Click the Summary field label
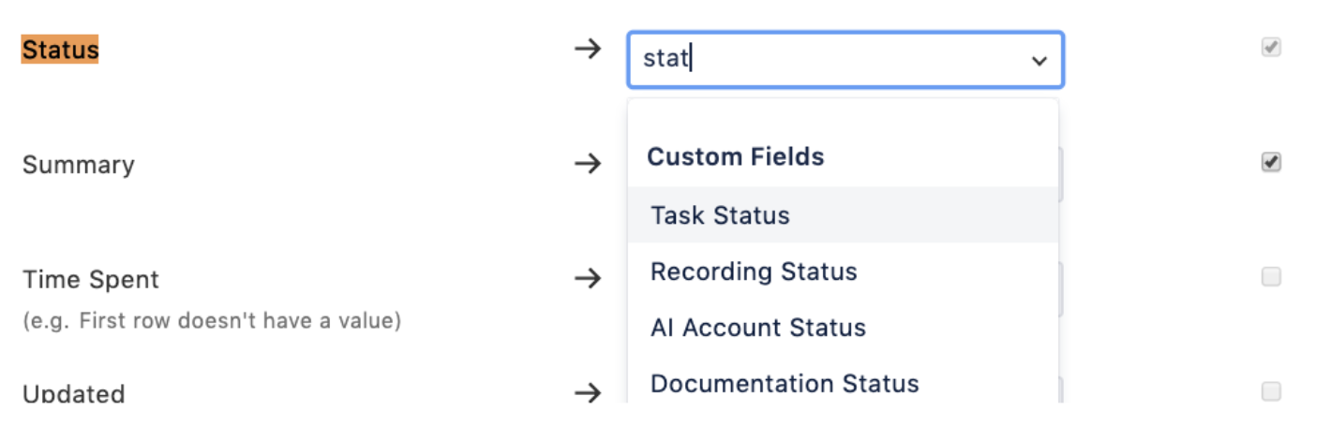Image resolution: width=1331 pixels, height=425 pixels. pos(79,165)
